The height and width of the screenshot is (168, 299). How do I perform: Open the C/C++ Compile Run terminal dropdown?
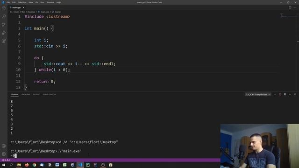(x=258, y=94)
